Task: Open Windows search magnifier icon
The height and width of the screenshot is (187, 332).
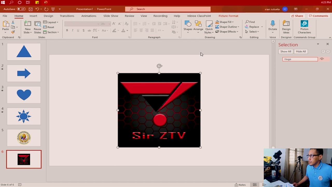Action: point(11,2)
